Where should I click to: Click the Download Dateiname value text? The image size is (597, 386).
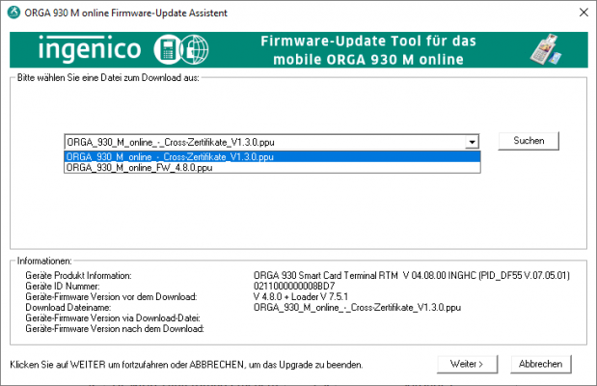tap(358, 307)
